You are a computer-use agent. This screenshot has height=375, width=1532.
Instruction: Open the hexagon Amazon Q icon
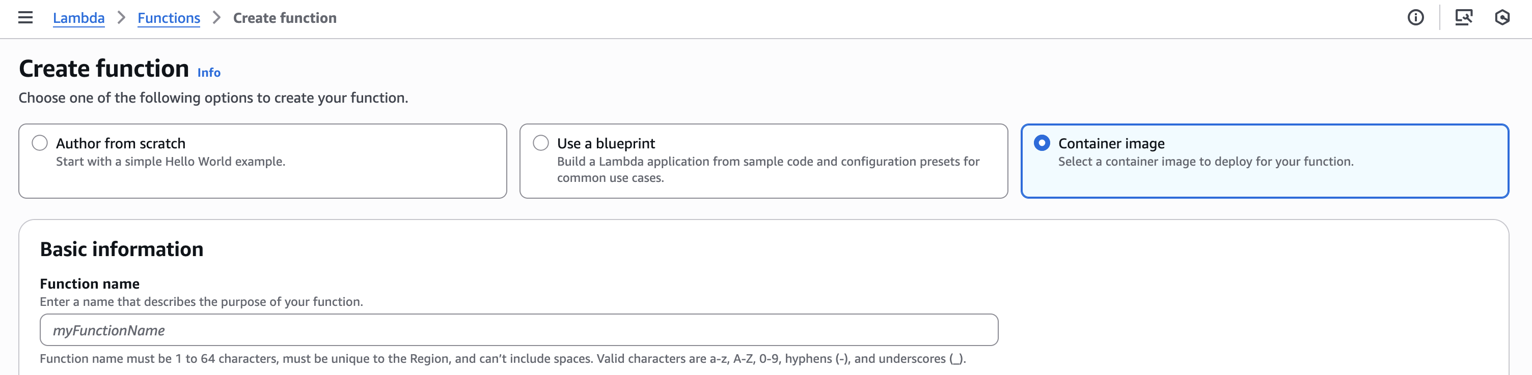tap(1502, 18)
